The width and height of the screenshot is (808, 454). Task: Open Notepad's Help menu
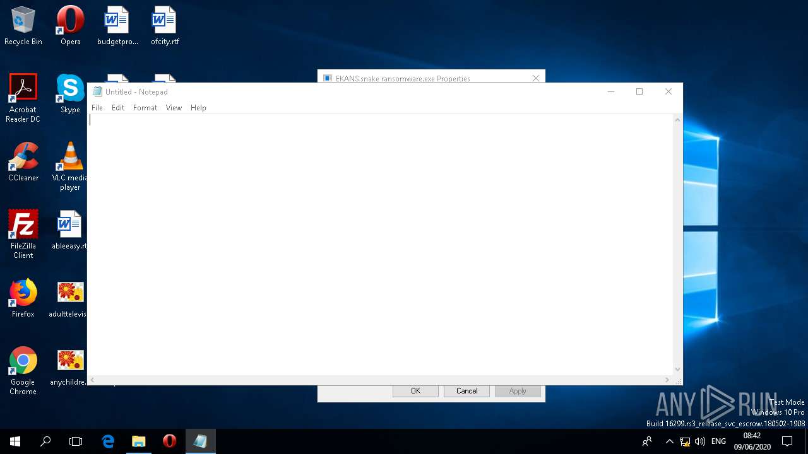[x=198, y=108]
